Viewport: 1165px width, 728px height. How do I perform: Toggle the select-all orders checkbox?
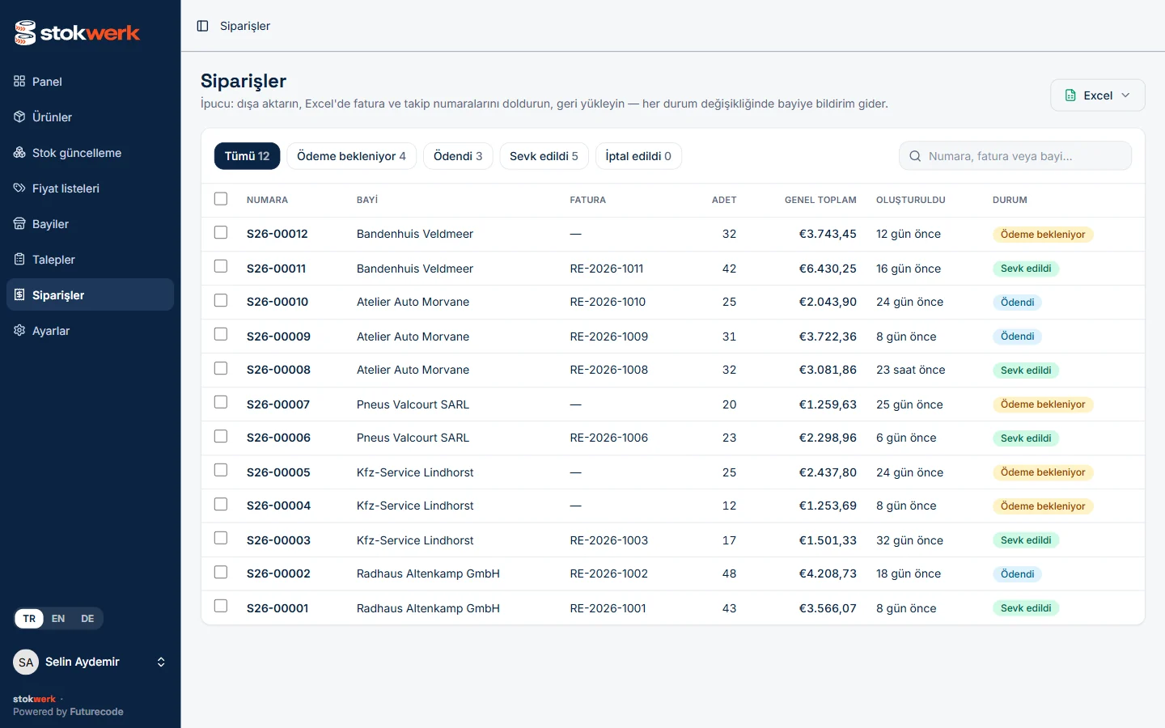coord(221,199)
